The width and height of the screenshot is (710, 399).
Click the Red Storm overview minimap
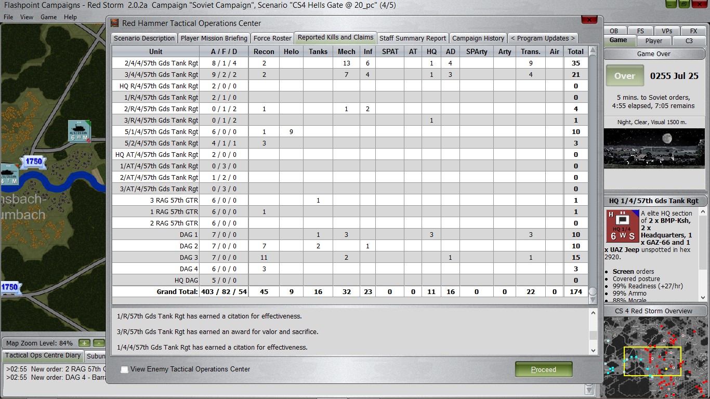point(656,357)
